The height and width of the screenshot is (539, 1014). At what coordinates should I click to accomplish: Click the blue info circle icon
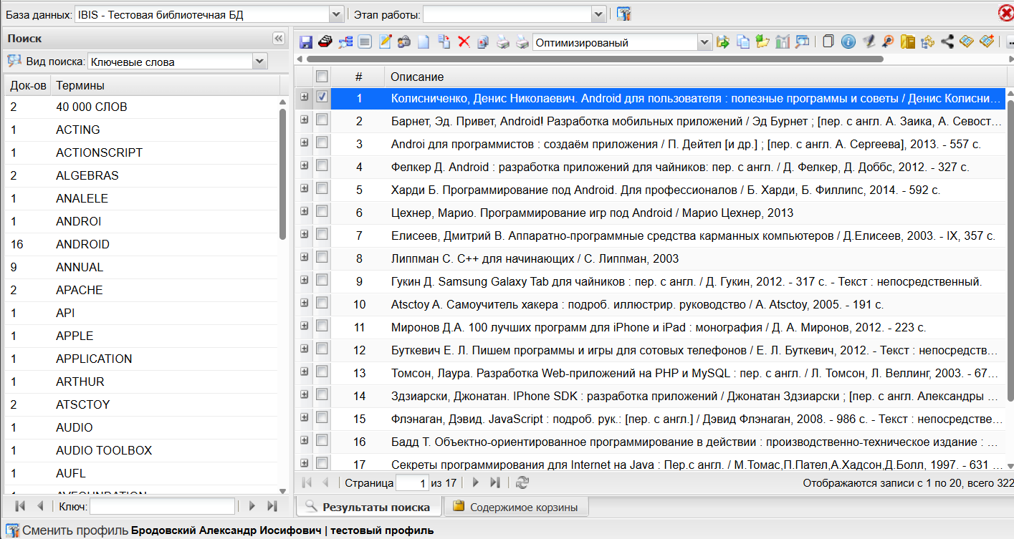848,42
